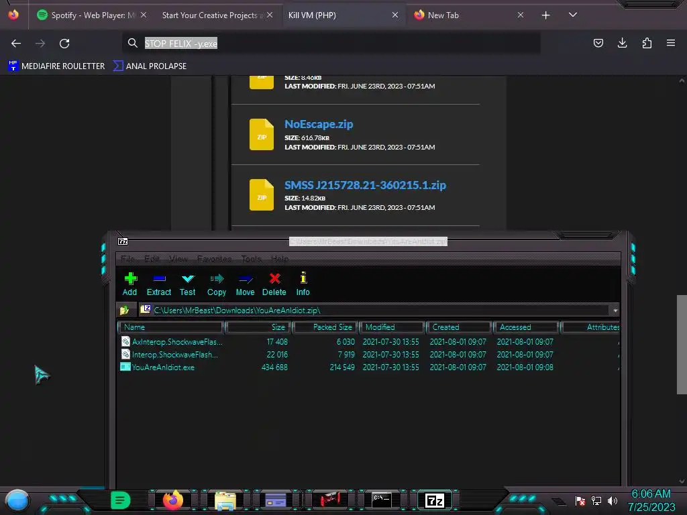Click the browser page vertical scrollbar thumb
Screen dimensions: 687x515
point(682,345)
